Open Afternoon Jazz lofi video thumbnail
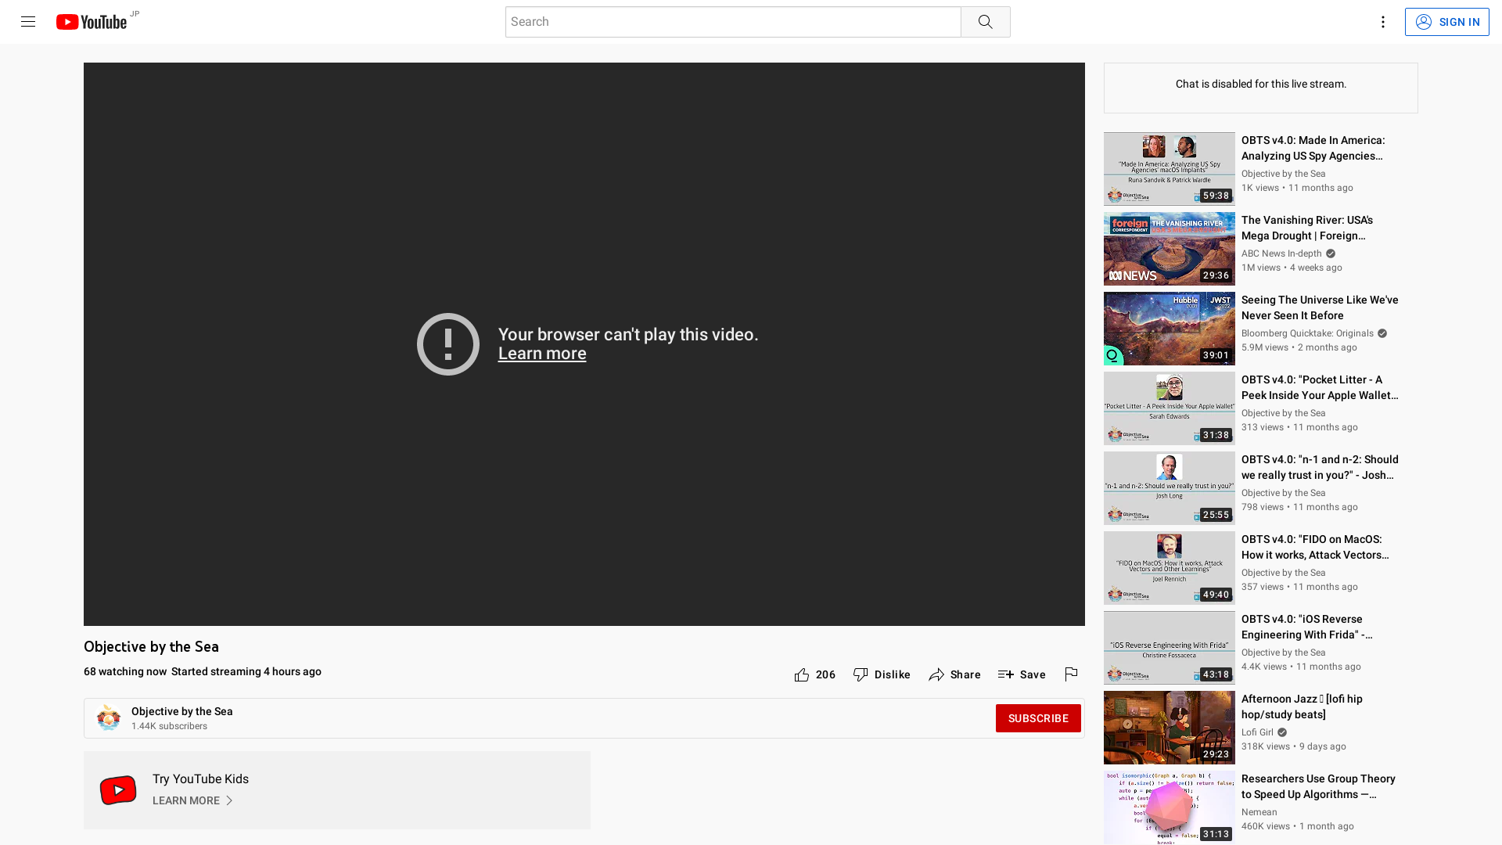This screenshot has width=1502, height=845. pyautogui.click(x=1169, y=728)
